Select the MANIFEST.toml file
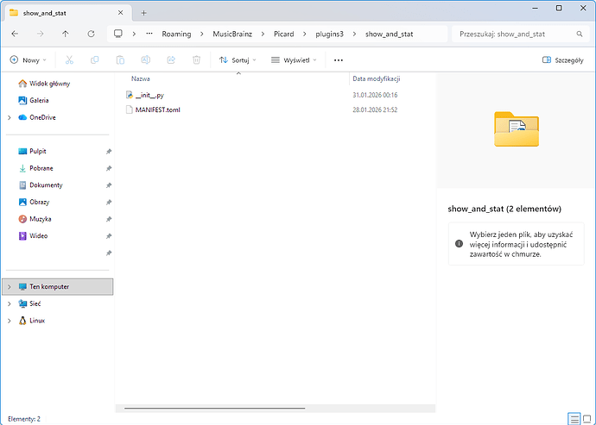 click(x=157, y=110)
